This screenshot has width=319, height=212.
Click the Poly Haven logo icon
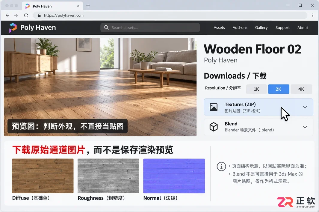[13, 27]
